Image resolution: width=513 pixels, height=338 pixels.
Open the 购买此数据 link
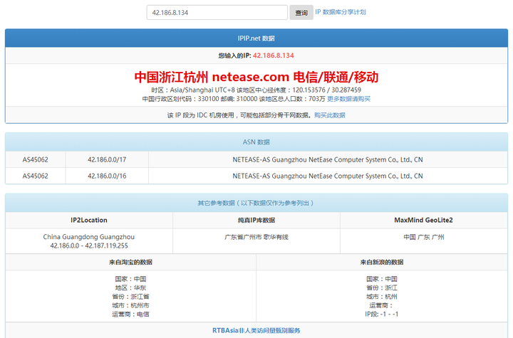[x=330, y=115]
